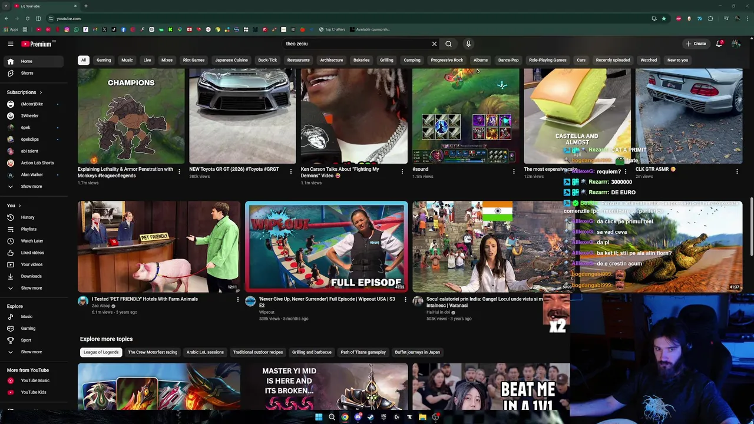Open Zac Alsop channel avatar
The height and width of the screenshot is (424, 754).
click(x=83, y=302)
